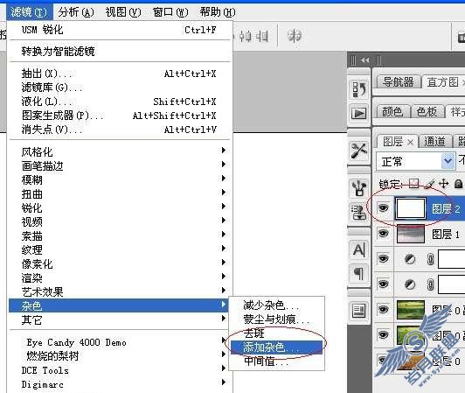Viewport: 465px width, 393px height.
Task: Click adjustment icon on layer above 图层 0 副本
Action: click(410, 284)
